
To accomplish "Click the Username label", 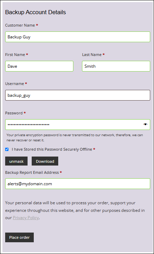I will coord(14,84).
